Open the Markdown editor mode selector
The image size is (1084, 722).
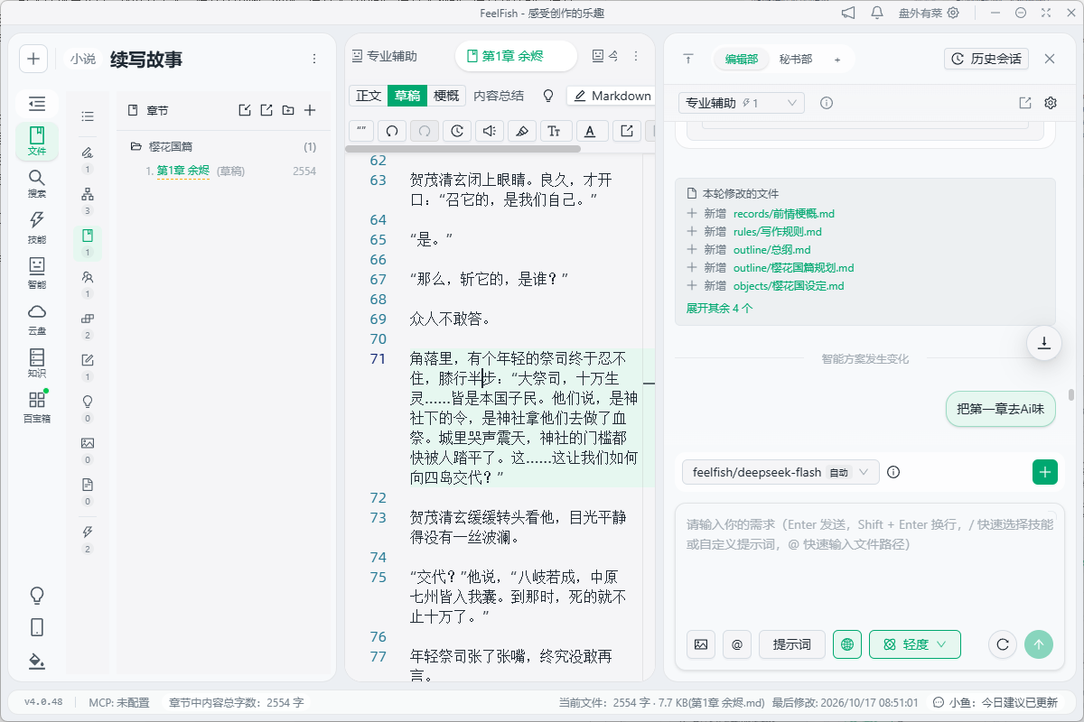click(x=612, y=96)
